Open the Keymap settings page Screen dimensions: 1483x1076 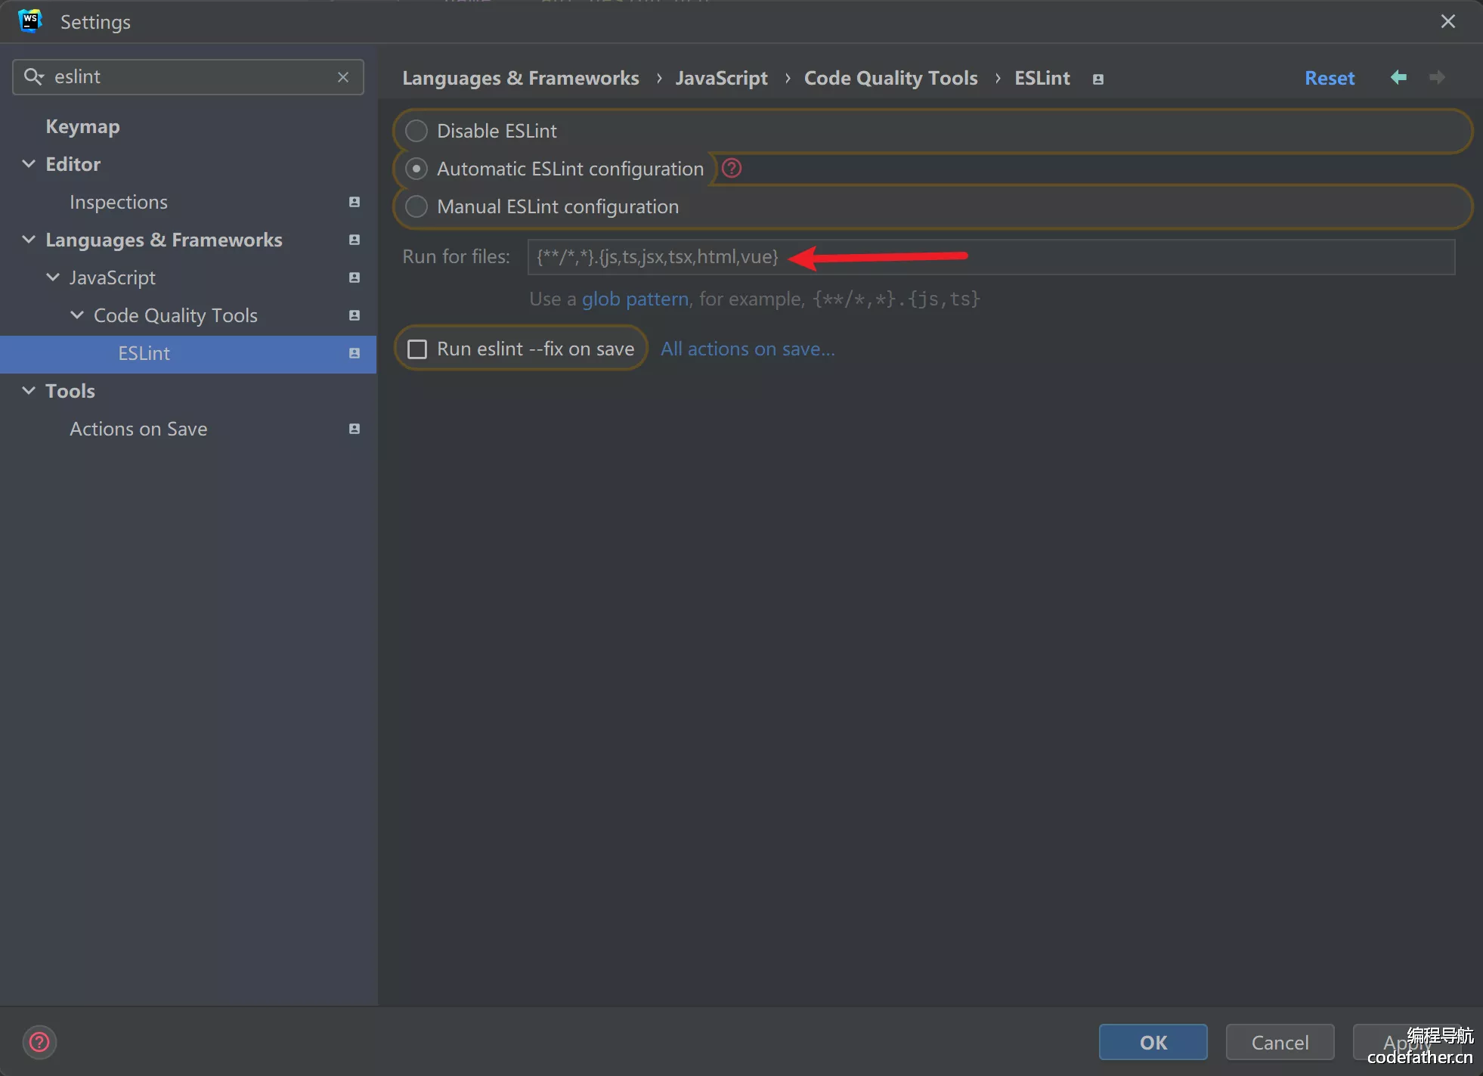click(x=82, y=126)
